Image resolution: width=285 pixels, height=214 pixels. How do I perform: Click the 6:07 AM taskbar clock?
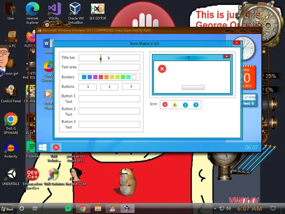coord(250,208)
